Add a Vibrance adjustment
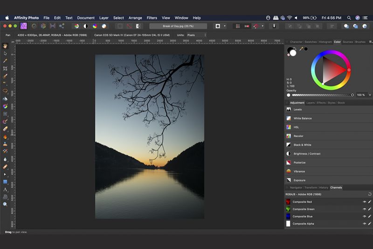This screenshot has height=249, width=373. [329, 171]
